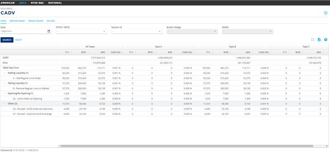Click the export to file icon
Viewport: 330px width, 152px height.
[x=319, y=40]
